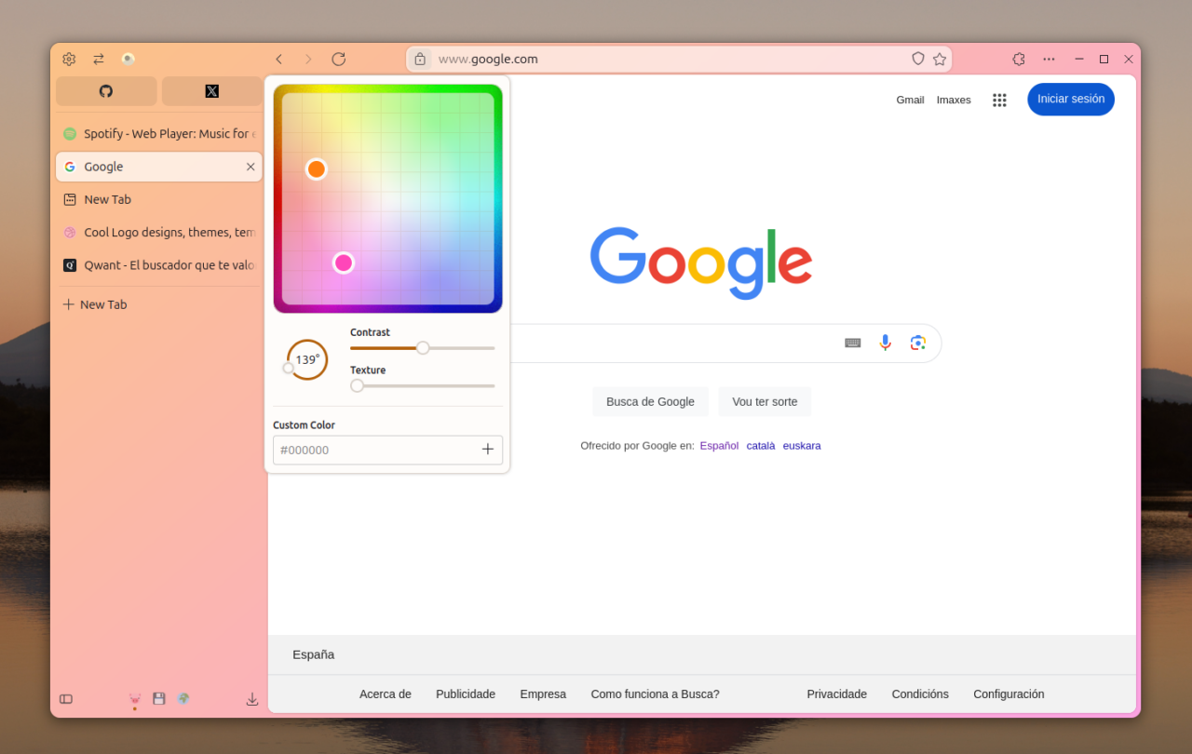Open the sidebar settings gear icon

coord(68,59)
